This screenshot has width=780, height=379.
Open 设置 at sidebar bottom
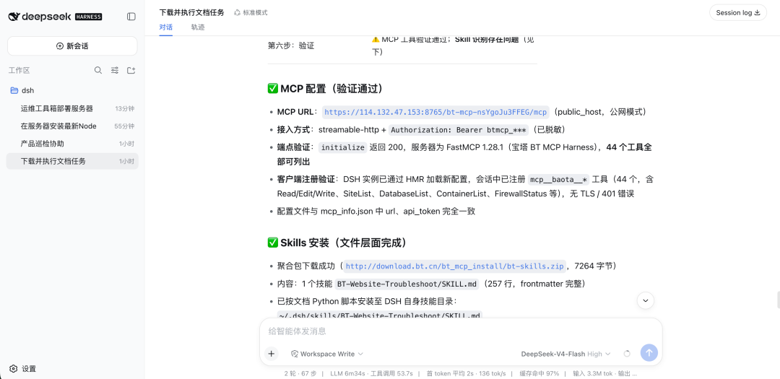tap(23, 369)
